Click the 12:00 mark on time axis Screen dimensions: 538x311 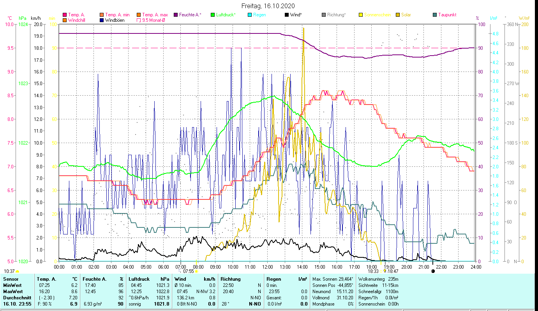coord(267,267)
